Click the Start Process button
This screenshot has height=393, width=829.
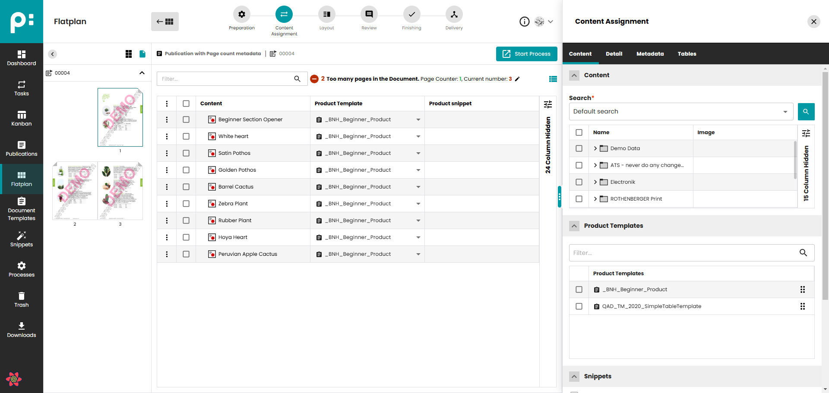click(526, 54)
